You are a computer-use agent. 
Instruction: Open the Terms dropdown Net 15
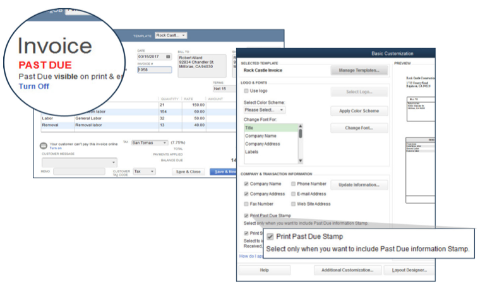225,89
